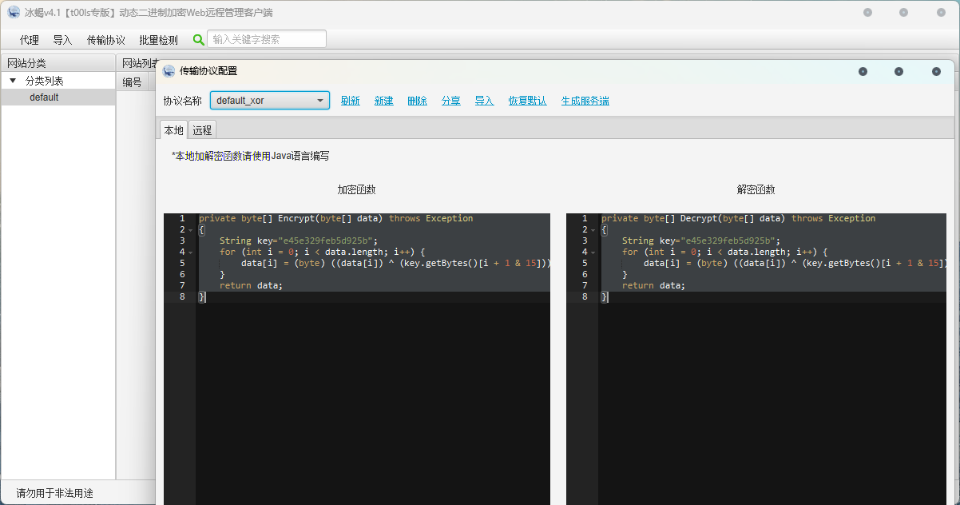Click the green search magnifier icon

pyautogui.click(x=196, y=38)
